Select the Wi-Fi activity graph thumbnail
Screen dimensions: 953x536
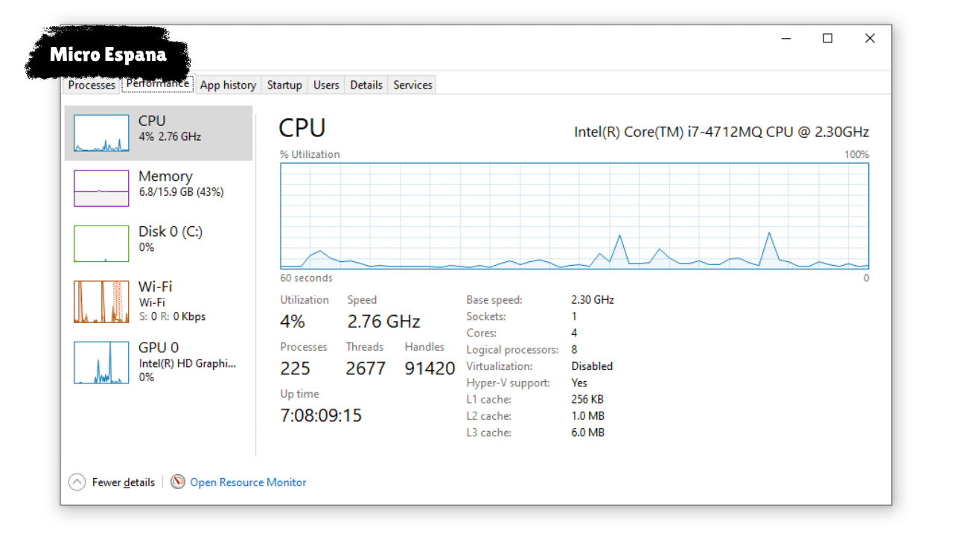[101, 301]
